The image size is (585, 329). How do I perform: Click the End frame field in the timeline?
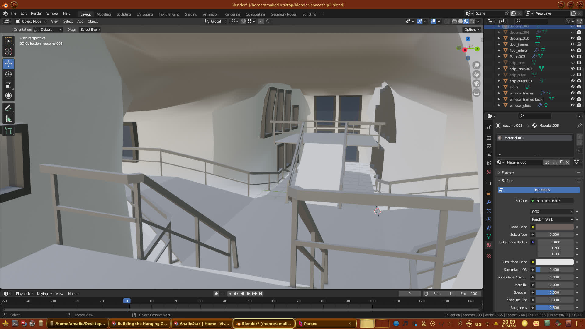(x=469, y=294)
